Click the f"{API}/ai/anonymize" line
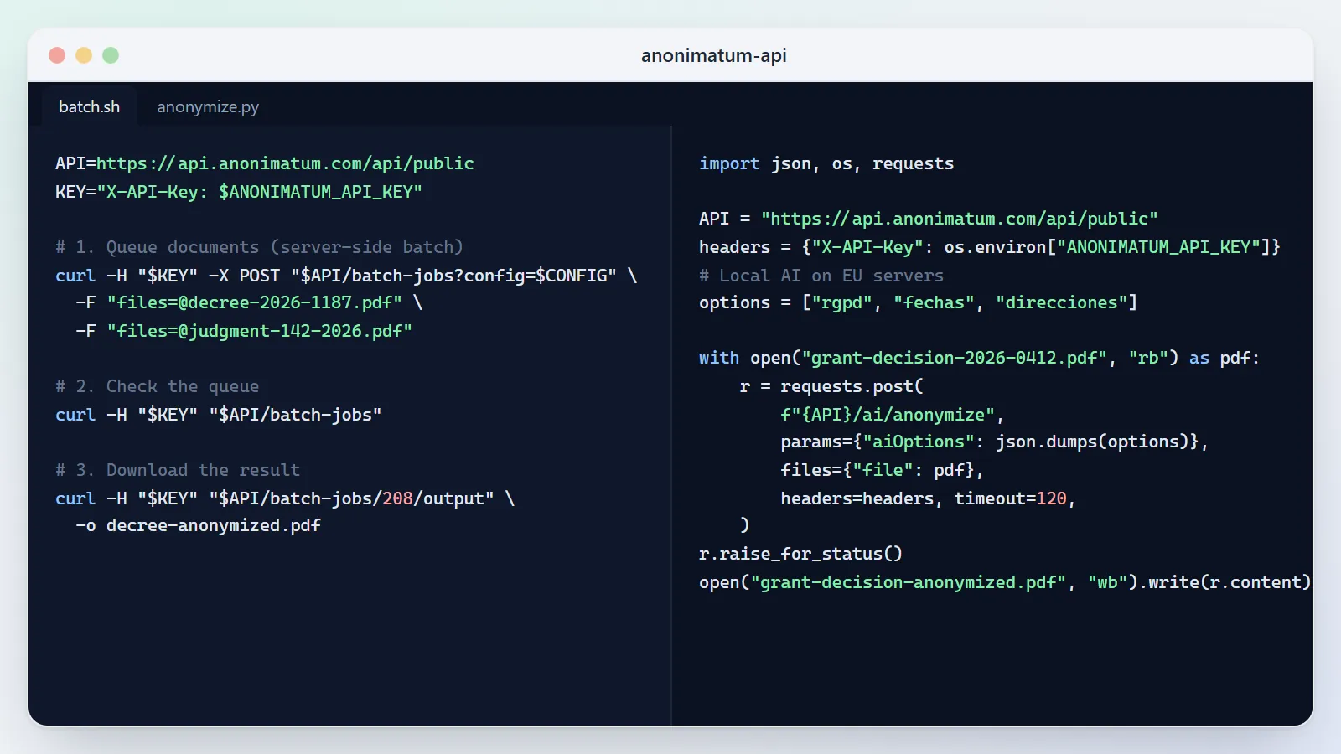The height and width of the screenshot is (754, 1341). coord(893,415)
